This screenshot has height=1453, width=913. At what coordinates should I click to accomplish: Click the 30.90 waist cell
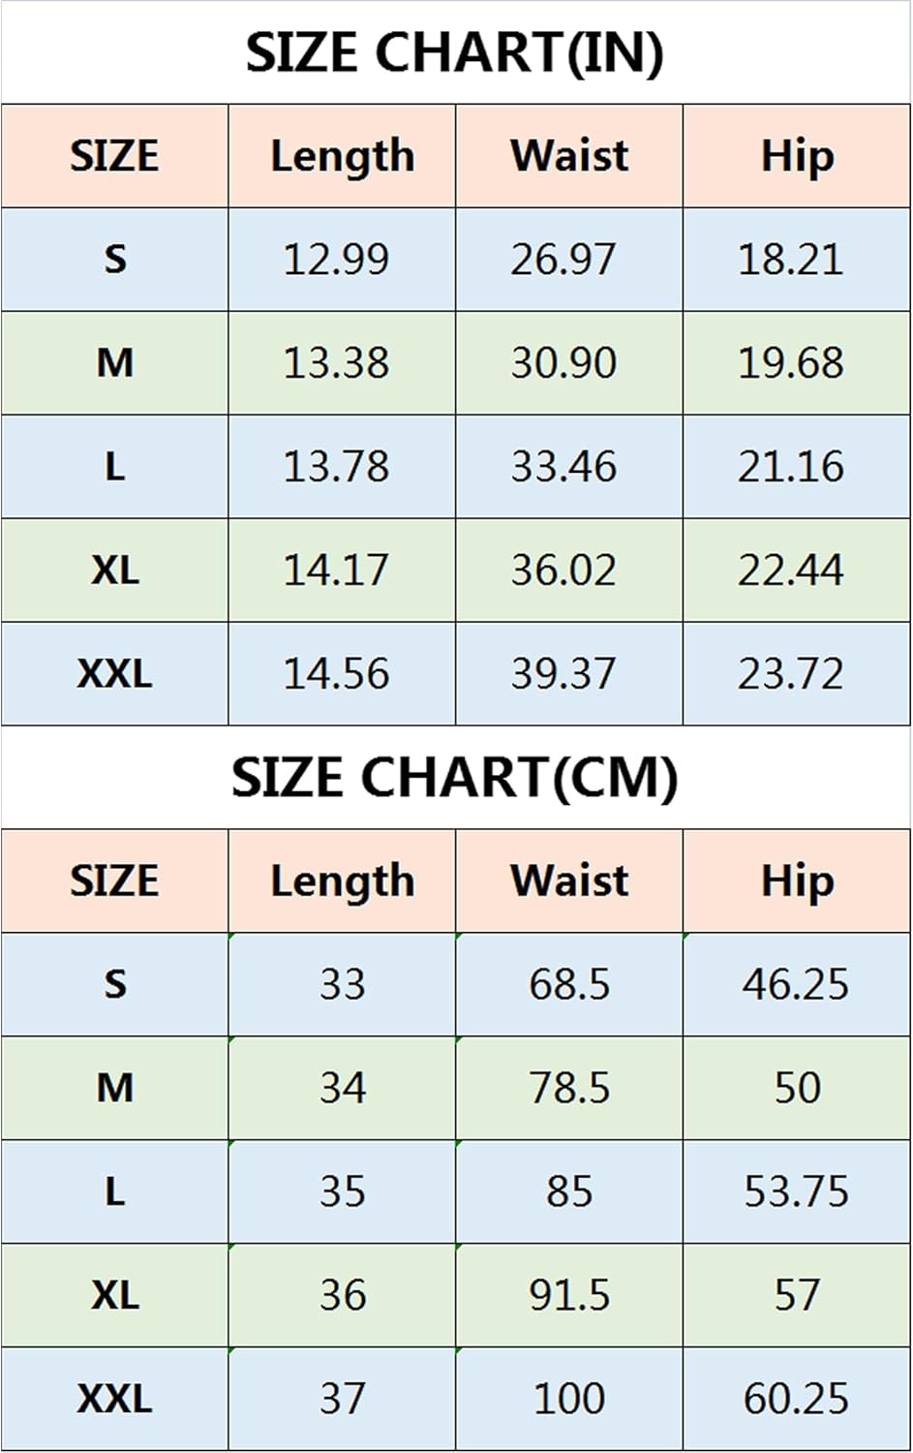[x=569, y=363]
